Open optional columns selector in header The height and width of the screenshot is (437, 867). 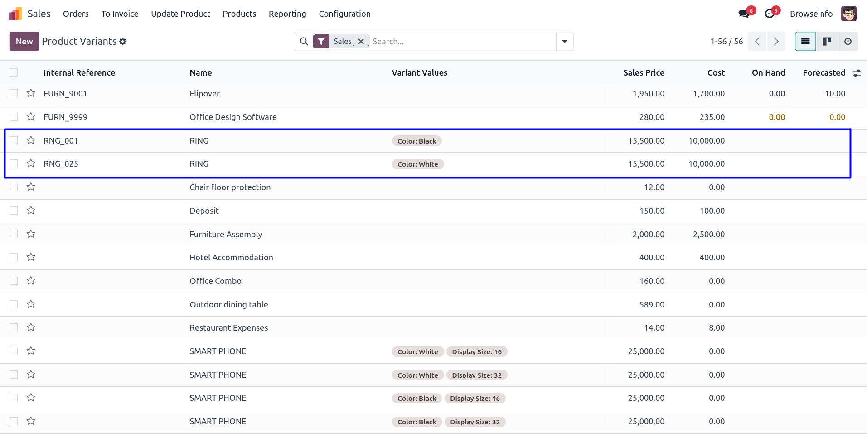coord(857,73)
